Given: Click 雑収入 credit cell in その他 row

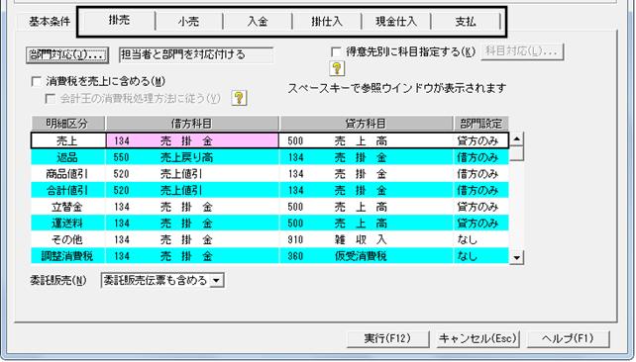Looking at the screenshot, I should (x=367, y=239).
